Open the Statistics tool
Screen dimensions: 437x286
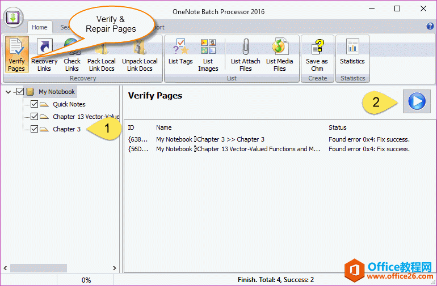click(x=352, y=52)
